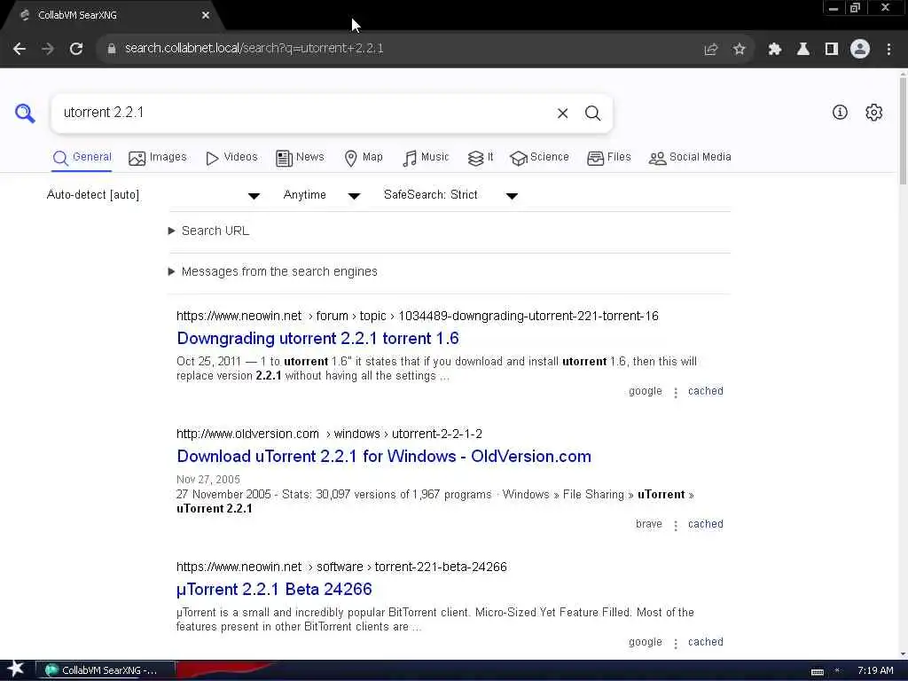Viewport: 908px width, 681px height.
Task: Click the browser forward arrow
Action: click(48, 49)
